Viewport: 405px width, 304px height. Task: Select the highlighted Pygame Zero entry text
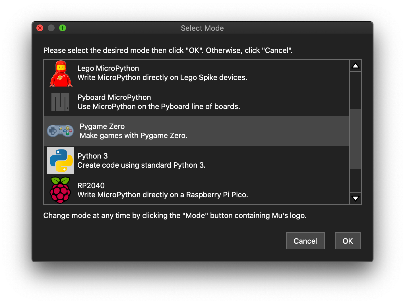(102, 126)
